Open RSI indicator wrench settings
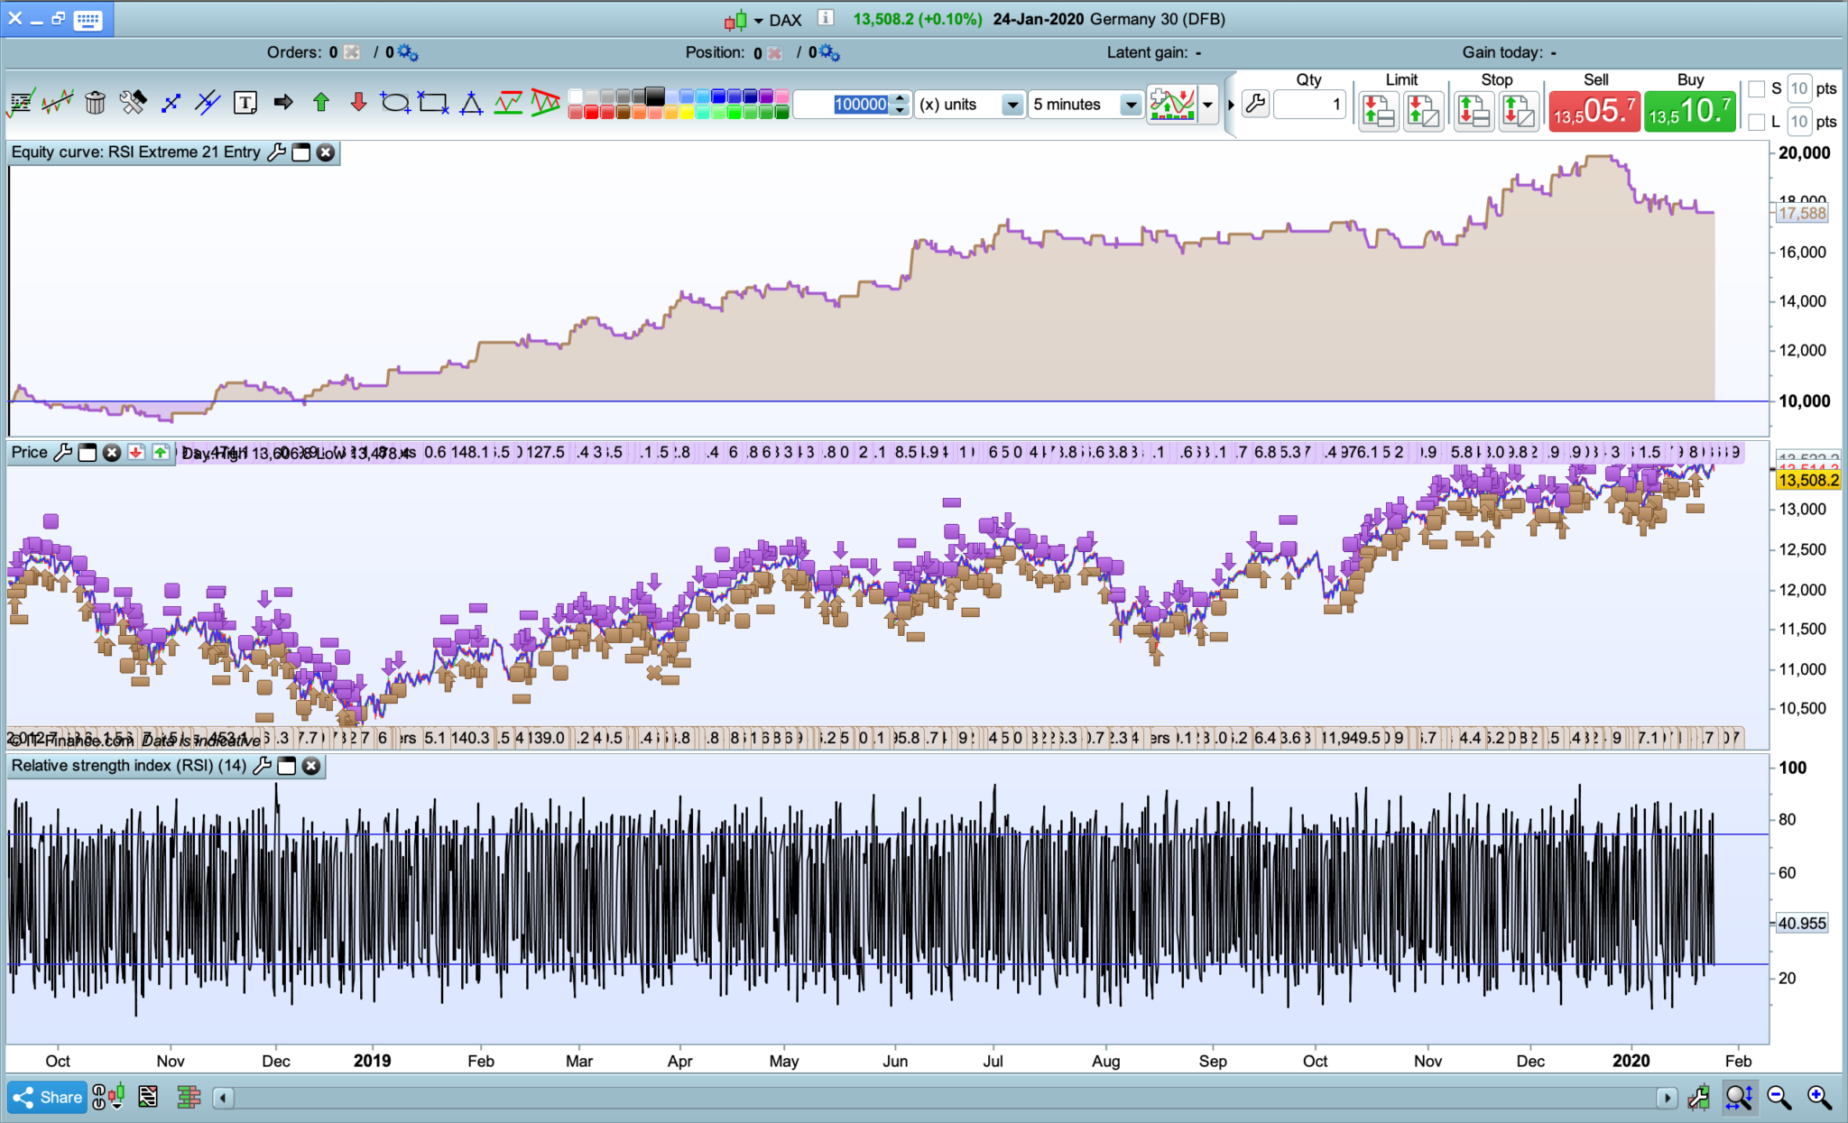The image size is (1848, 1123). (262, 766)
